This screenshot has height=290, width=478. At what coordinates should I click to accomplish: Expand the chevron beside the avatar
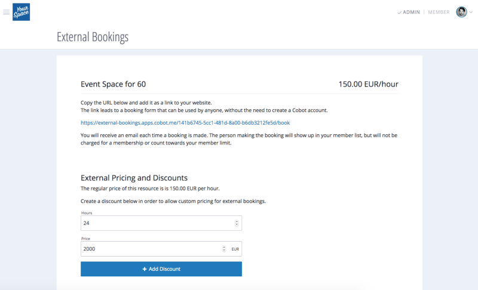point(471,12)
